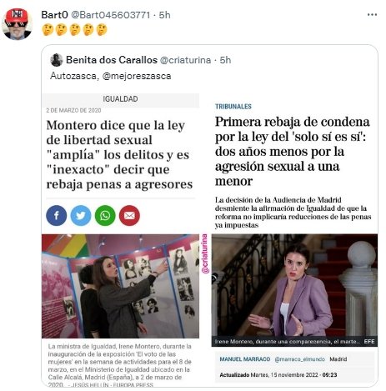Open the photo of Montero in purple blazer

(294, 290)
